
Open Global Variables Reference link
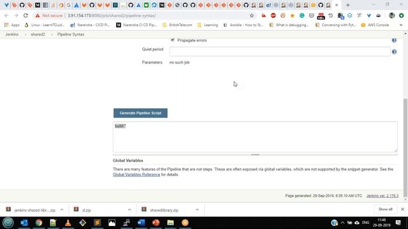tap(136, 174)
